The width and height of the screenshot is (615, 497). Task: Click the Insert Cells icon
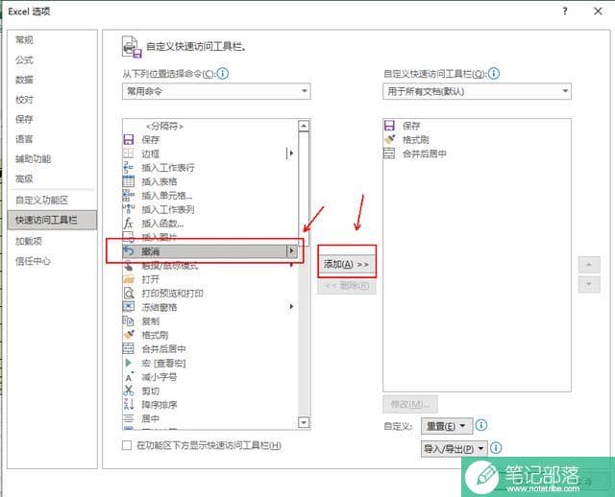(129, 195)
